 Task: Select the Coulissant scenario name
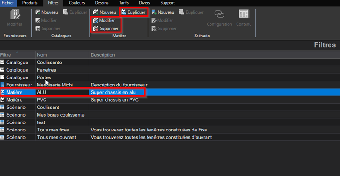48,108
